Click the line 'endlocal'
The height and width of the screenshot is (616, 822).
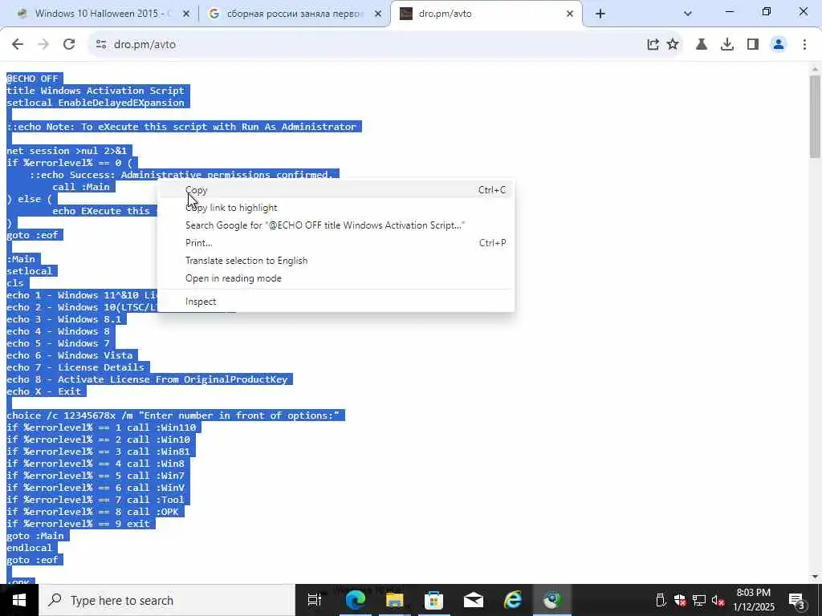(30, 548)
